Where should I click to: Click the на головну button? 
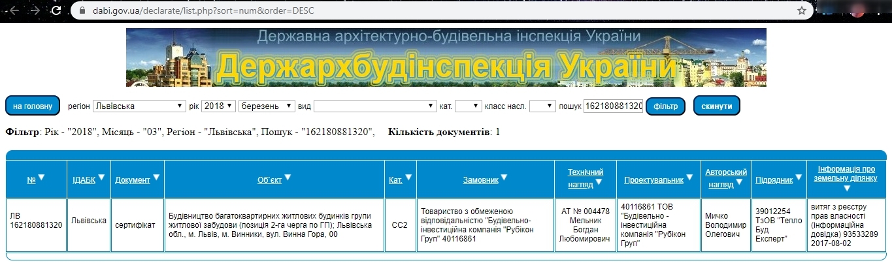33,105
